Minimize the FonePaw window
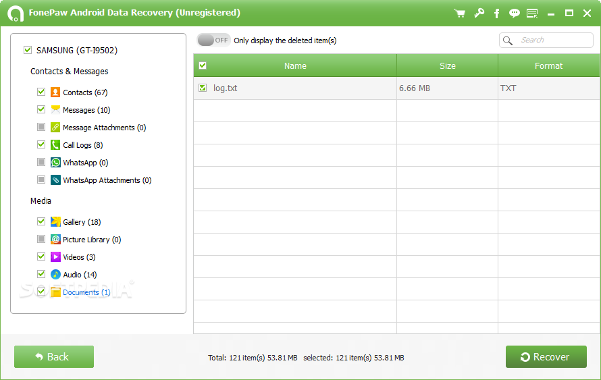 point(551,13)
